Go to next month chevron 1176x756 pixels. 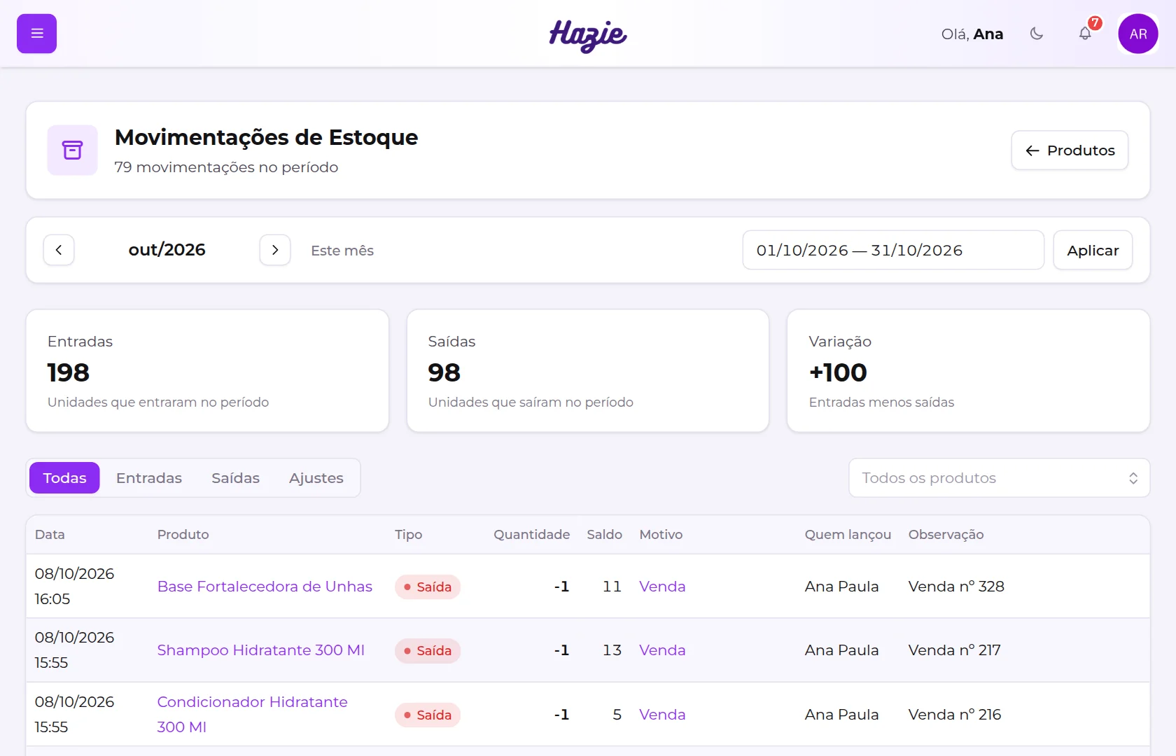coord(275,250)
